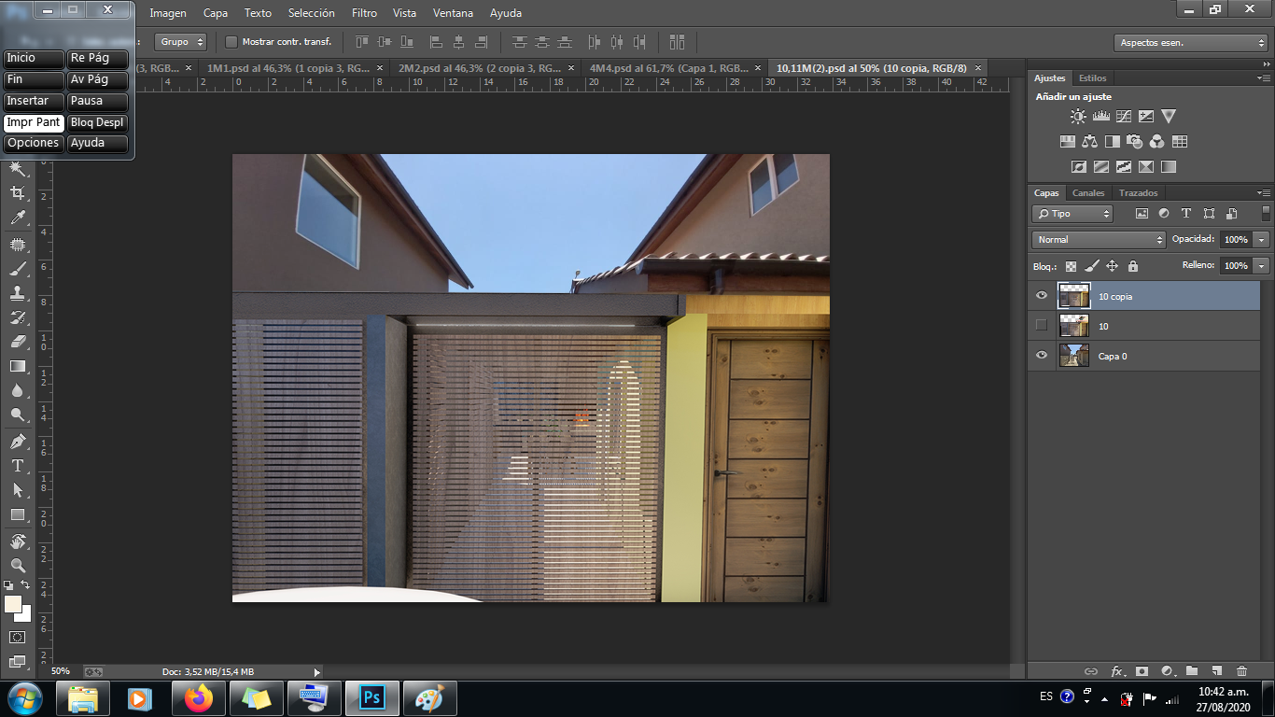Image resolution: width=1275 pixels, height=717 pixels.
Task: Click the delete layer trash icon
Action: coord(1241,671)
